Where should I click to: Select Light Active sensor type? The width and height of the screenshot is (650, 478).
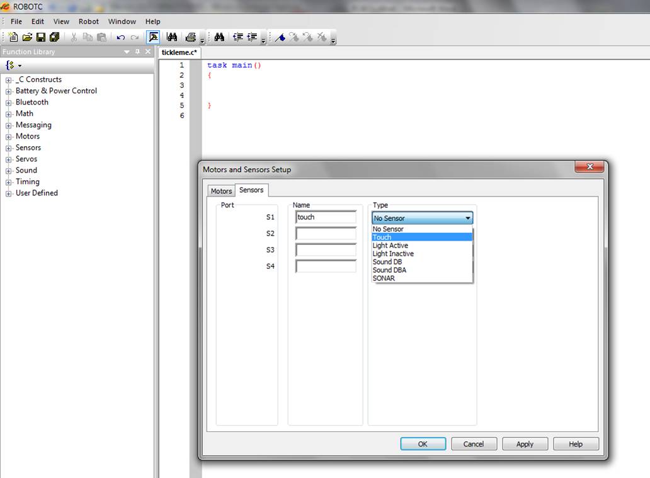(x=422, y=246)
